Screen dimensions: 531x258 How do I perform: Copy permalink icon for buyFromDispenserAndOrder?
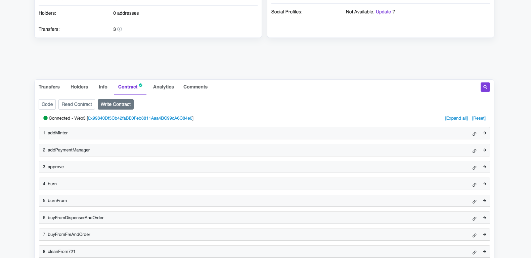(475, 218)
